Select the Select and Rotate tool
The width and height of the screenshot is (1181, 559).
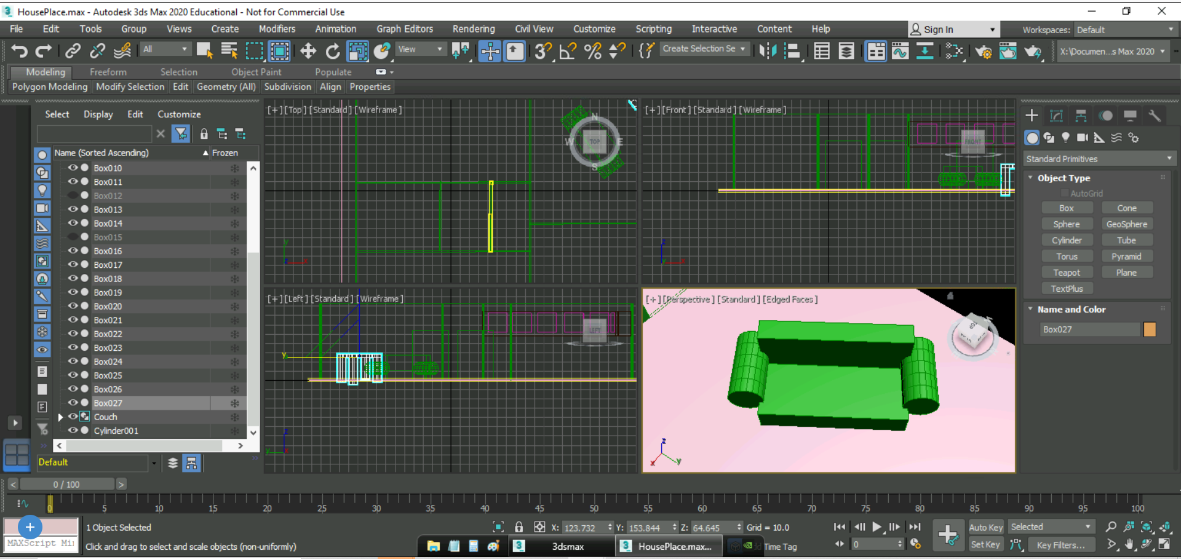coord(333,51)
